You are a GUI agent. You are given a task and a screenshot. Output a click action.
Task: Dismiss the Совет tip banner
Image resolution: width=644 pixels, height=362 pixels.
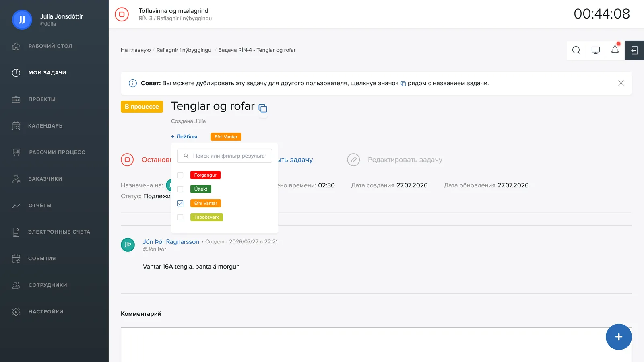coord(621,83)
